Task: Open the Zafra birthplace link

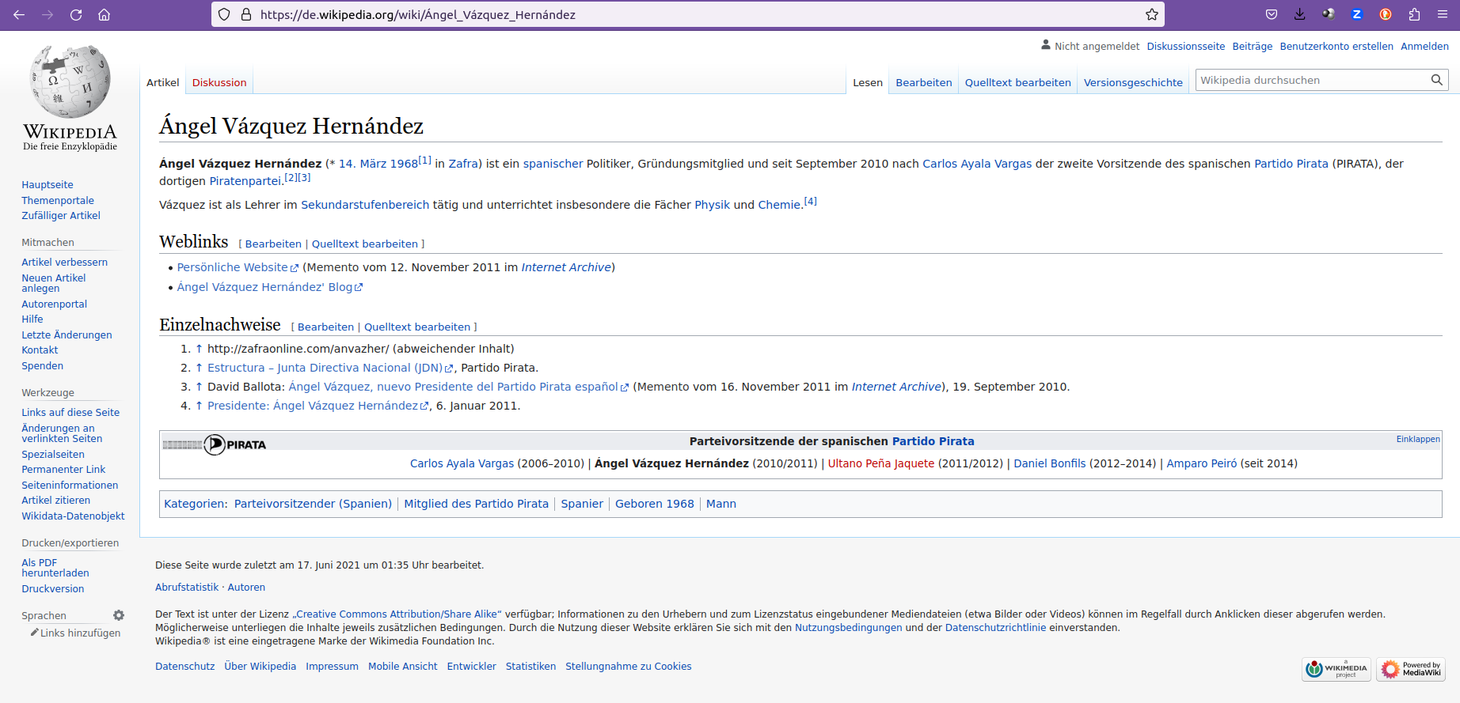Action: tap(463, 164)
